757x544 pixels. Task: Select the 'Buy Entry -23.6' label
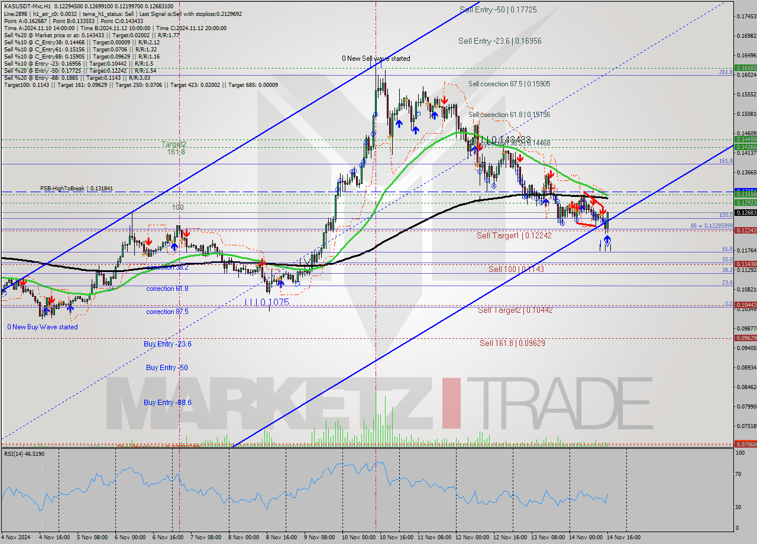pos(167,344)
